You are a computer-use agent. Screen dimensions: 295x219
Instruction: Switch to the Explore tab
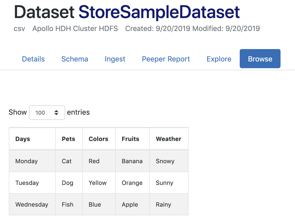pos(219,59)
